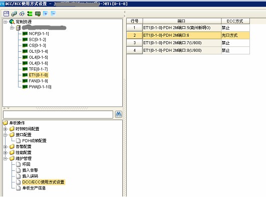Click the binoculars search button
The height and width of the screenshot is (197, 266).
pos(118,114)
